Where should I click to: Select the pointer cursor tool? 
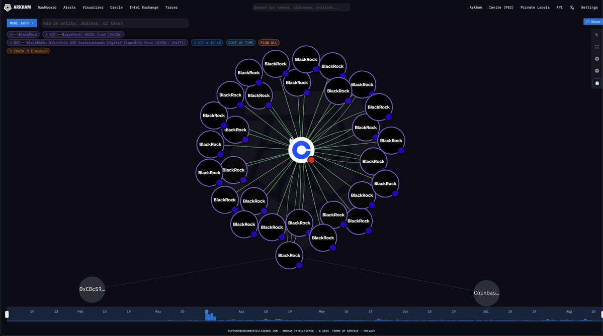pos(597,35)
